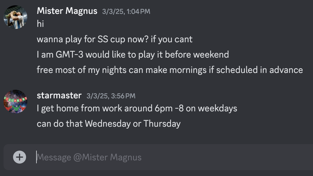313x176 pixels.
Task: Click the 3:56 PM message timestamp
Action: pos(111,96)
